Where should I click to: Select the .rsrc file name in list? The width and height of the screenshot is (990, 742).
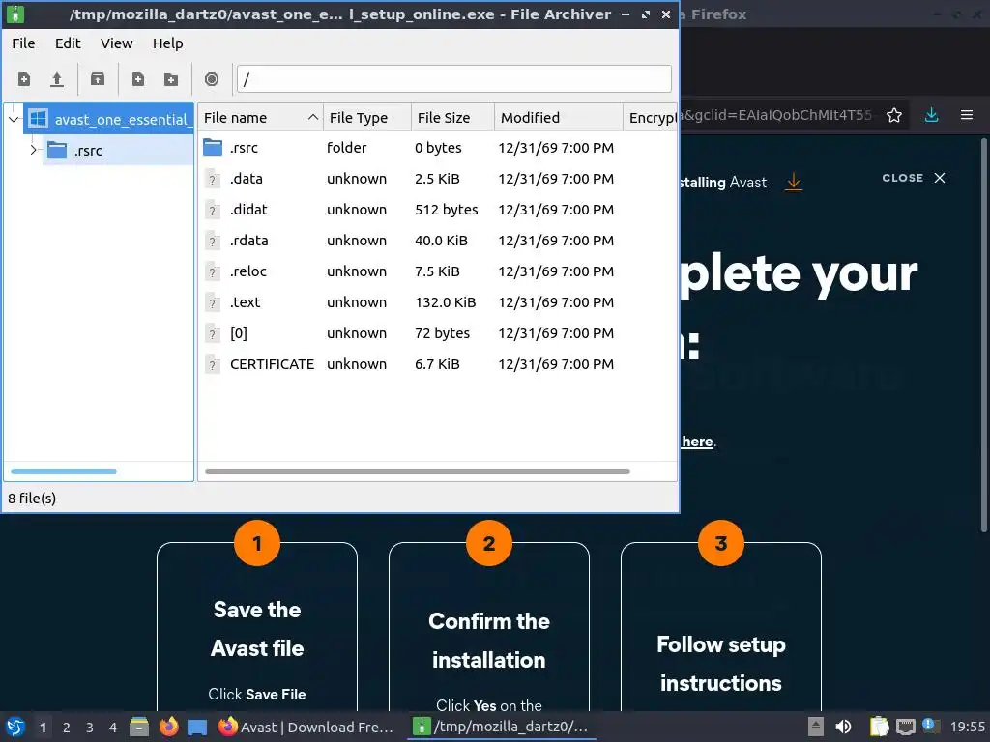coord(244,148)
